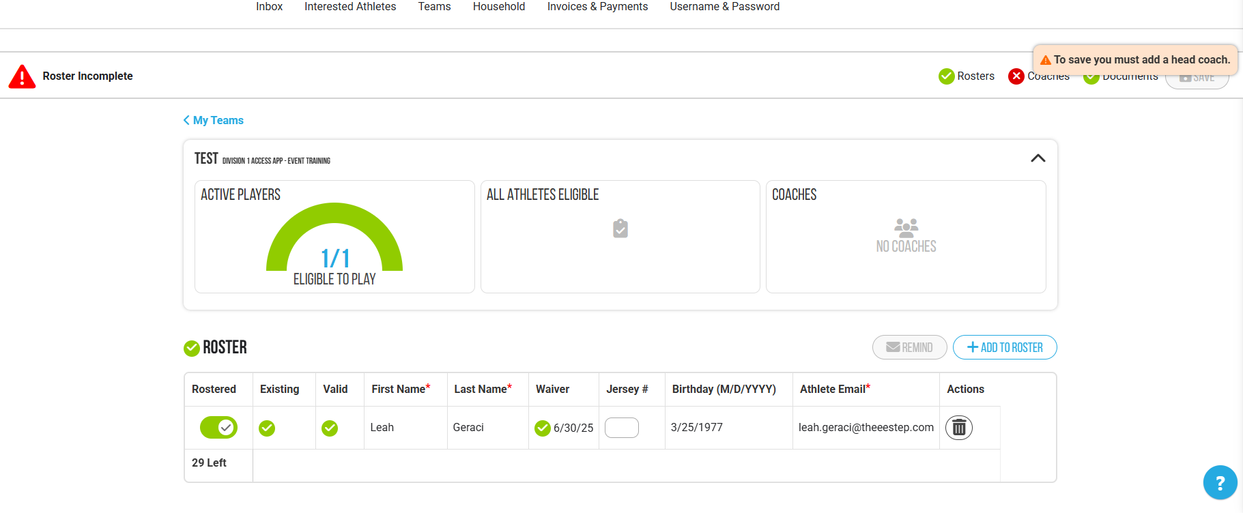Click the green check beside ROSTER heading
This screenshot has width=1243, height=513.
click(x=192, y=349)
